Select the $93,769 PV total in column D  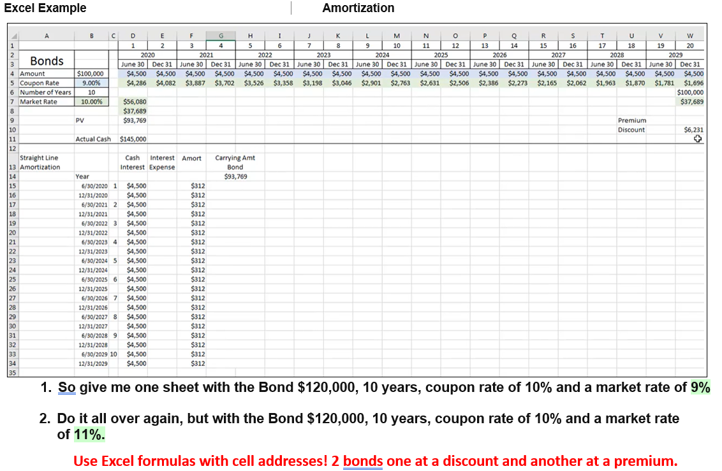coord(135,120)
